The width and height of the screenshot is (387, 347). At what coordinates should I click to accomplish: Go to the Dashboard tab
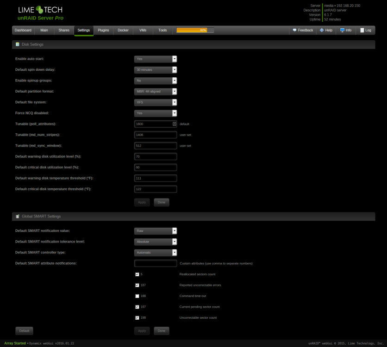click(23, 30)
